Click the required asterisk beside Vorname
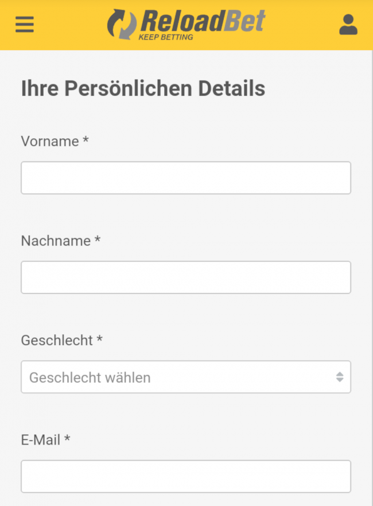This screenshot has width=373, height=506. pyautogui.click(x=86, y=140)
